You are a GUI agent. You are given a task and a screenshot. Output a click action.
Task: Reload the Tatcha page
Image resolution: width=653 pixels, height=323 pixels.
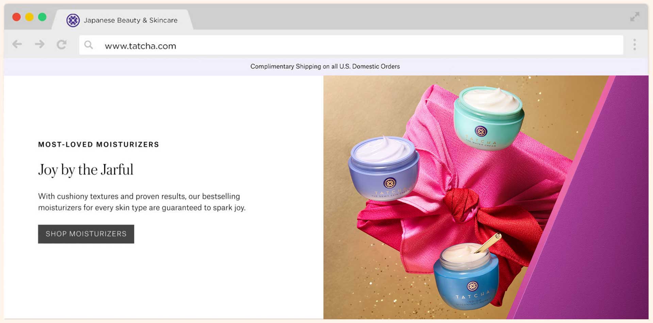pyautogui.click(x=62, y=45)
